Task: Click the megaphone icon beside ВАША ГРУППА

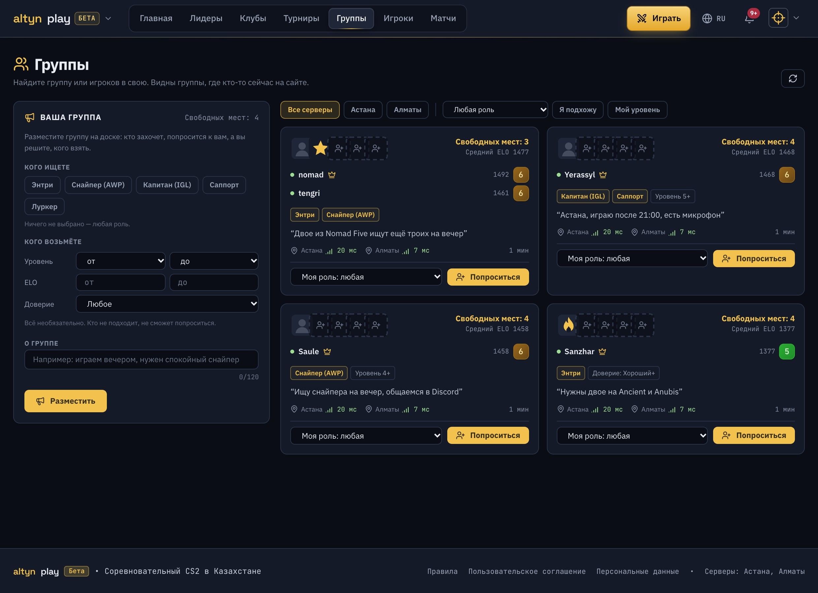Action: 30,118
